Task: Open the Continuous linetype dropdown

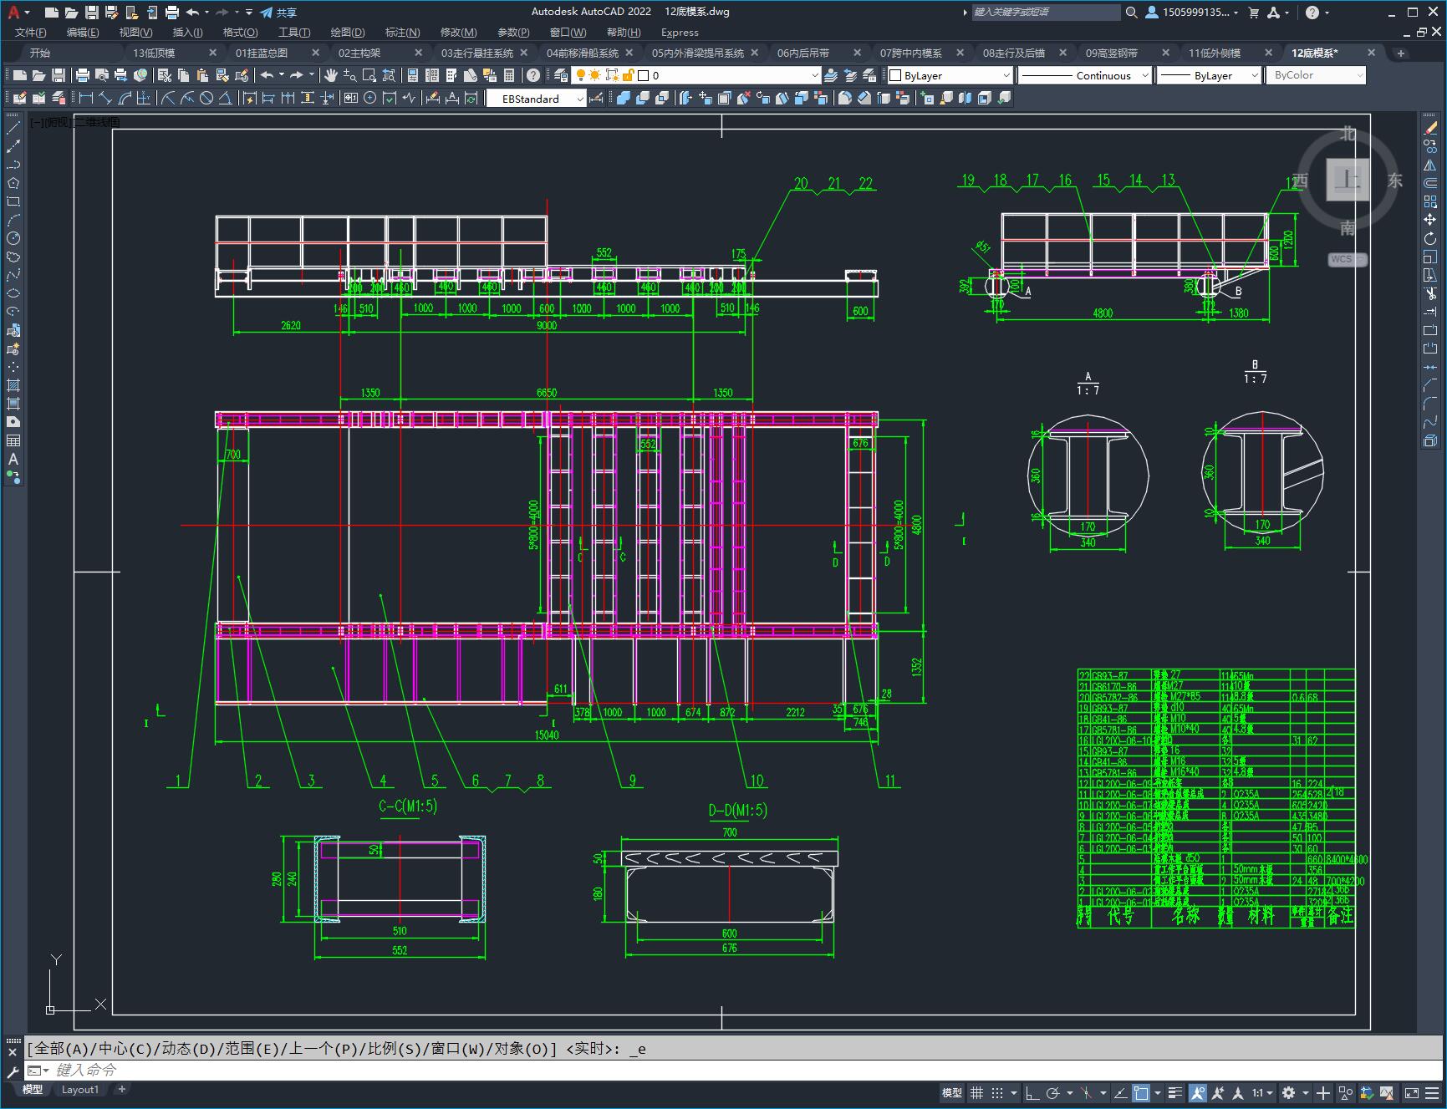Action: tap(1143, 75)
